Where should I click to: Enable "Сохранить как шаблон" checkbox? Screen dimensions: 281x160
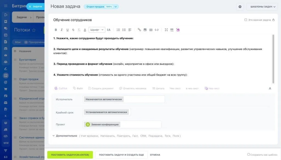249,155
